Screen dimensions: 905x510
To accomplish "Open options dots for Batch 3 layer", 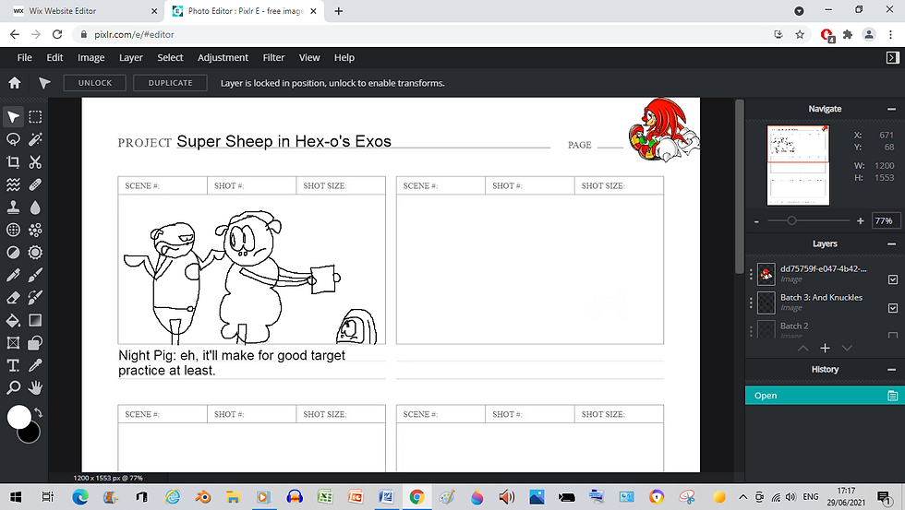I will coord(751,302).
